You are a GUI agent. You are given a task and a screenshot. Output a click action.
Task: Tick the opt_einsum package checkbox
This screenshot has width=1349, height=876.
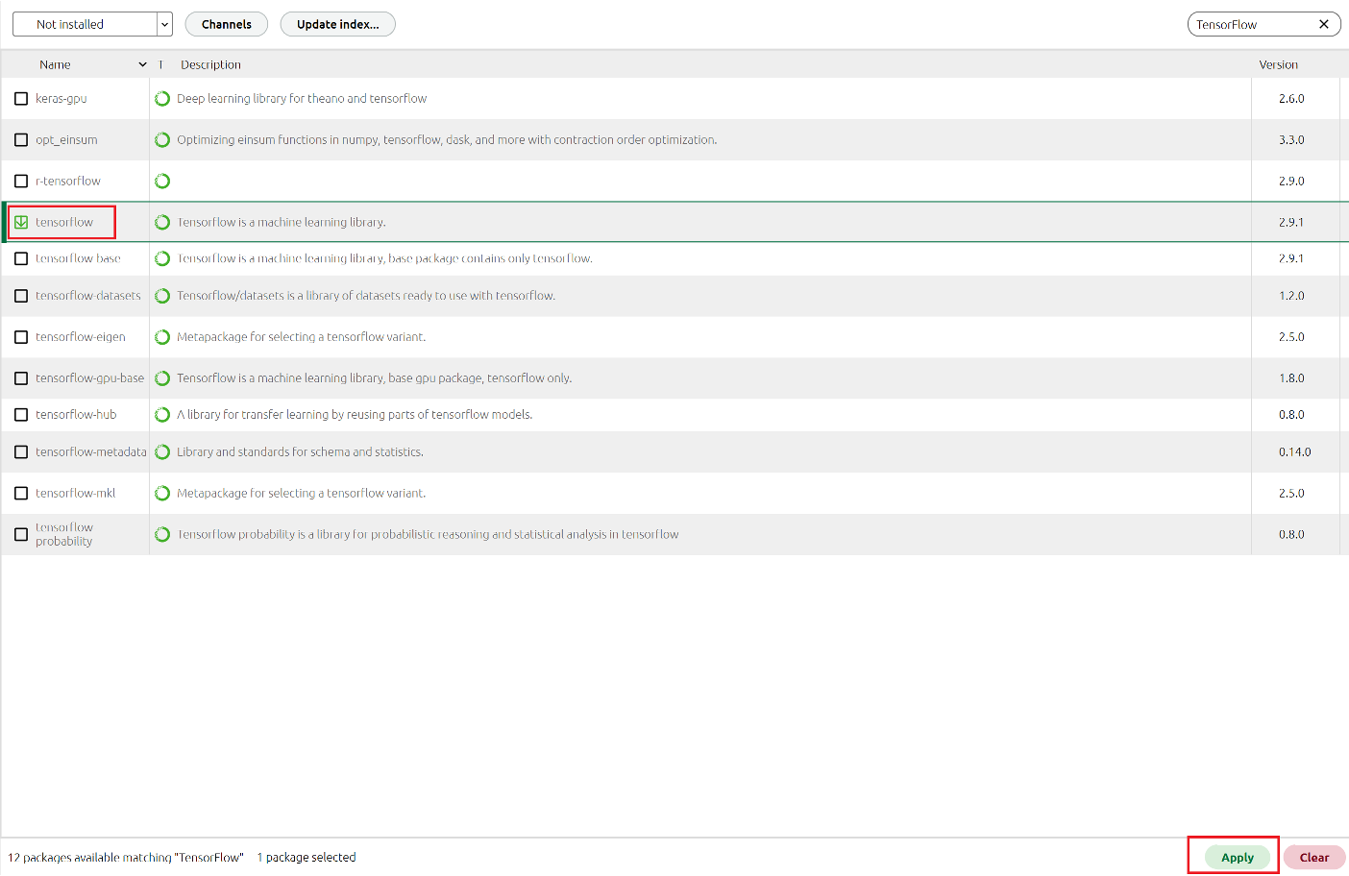(21, 140)
